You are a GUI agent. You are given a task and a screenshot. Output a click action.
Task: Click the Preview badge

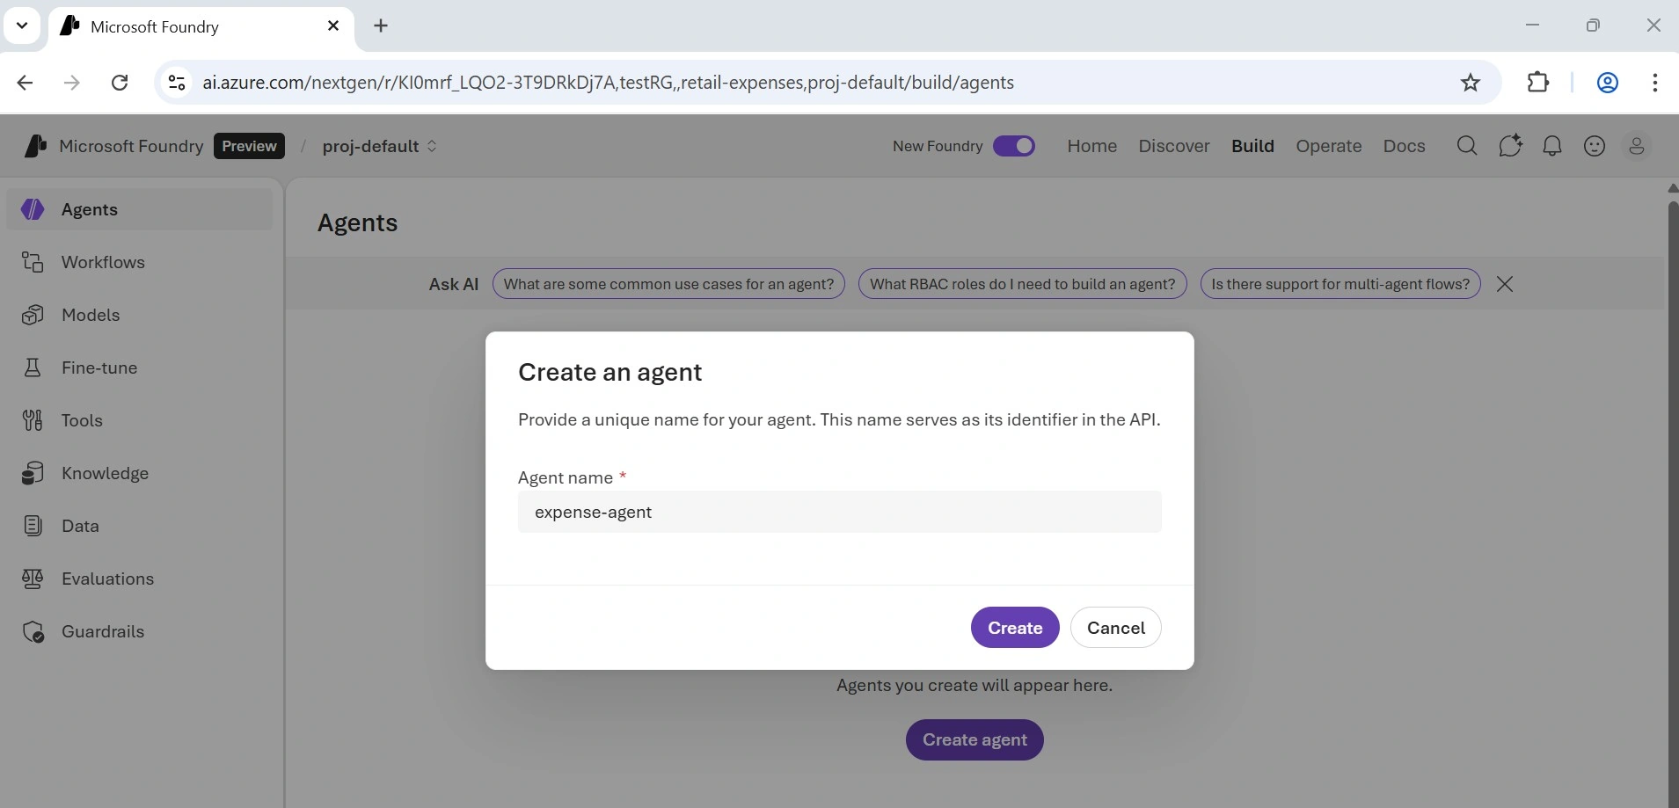coord(249,146)
